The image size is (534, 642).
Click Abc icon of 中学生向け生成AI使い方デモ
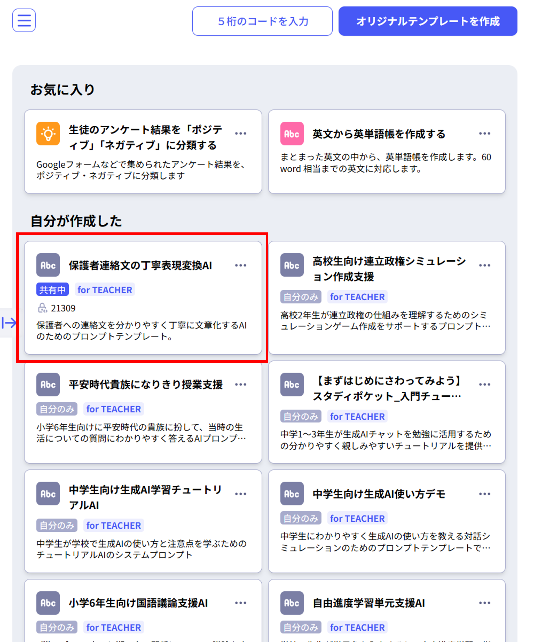292,493
